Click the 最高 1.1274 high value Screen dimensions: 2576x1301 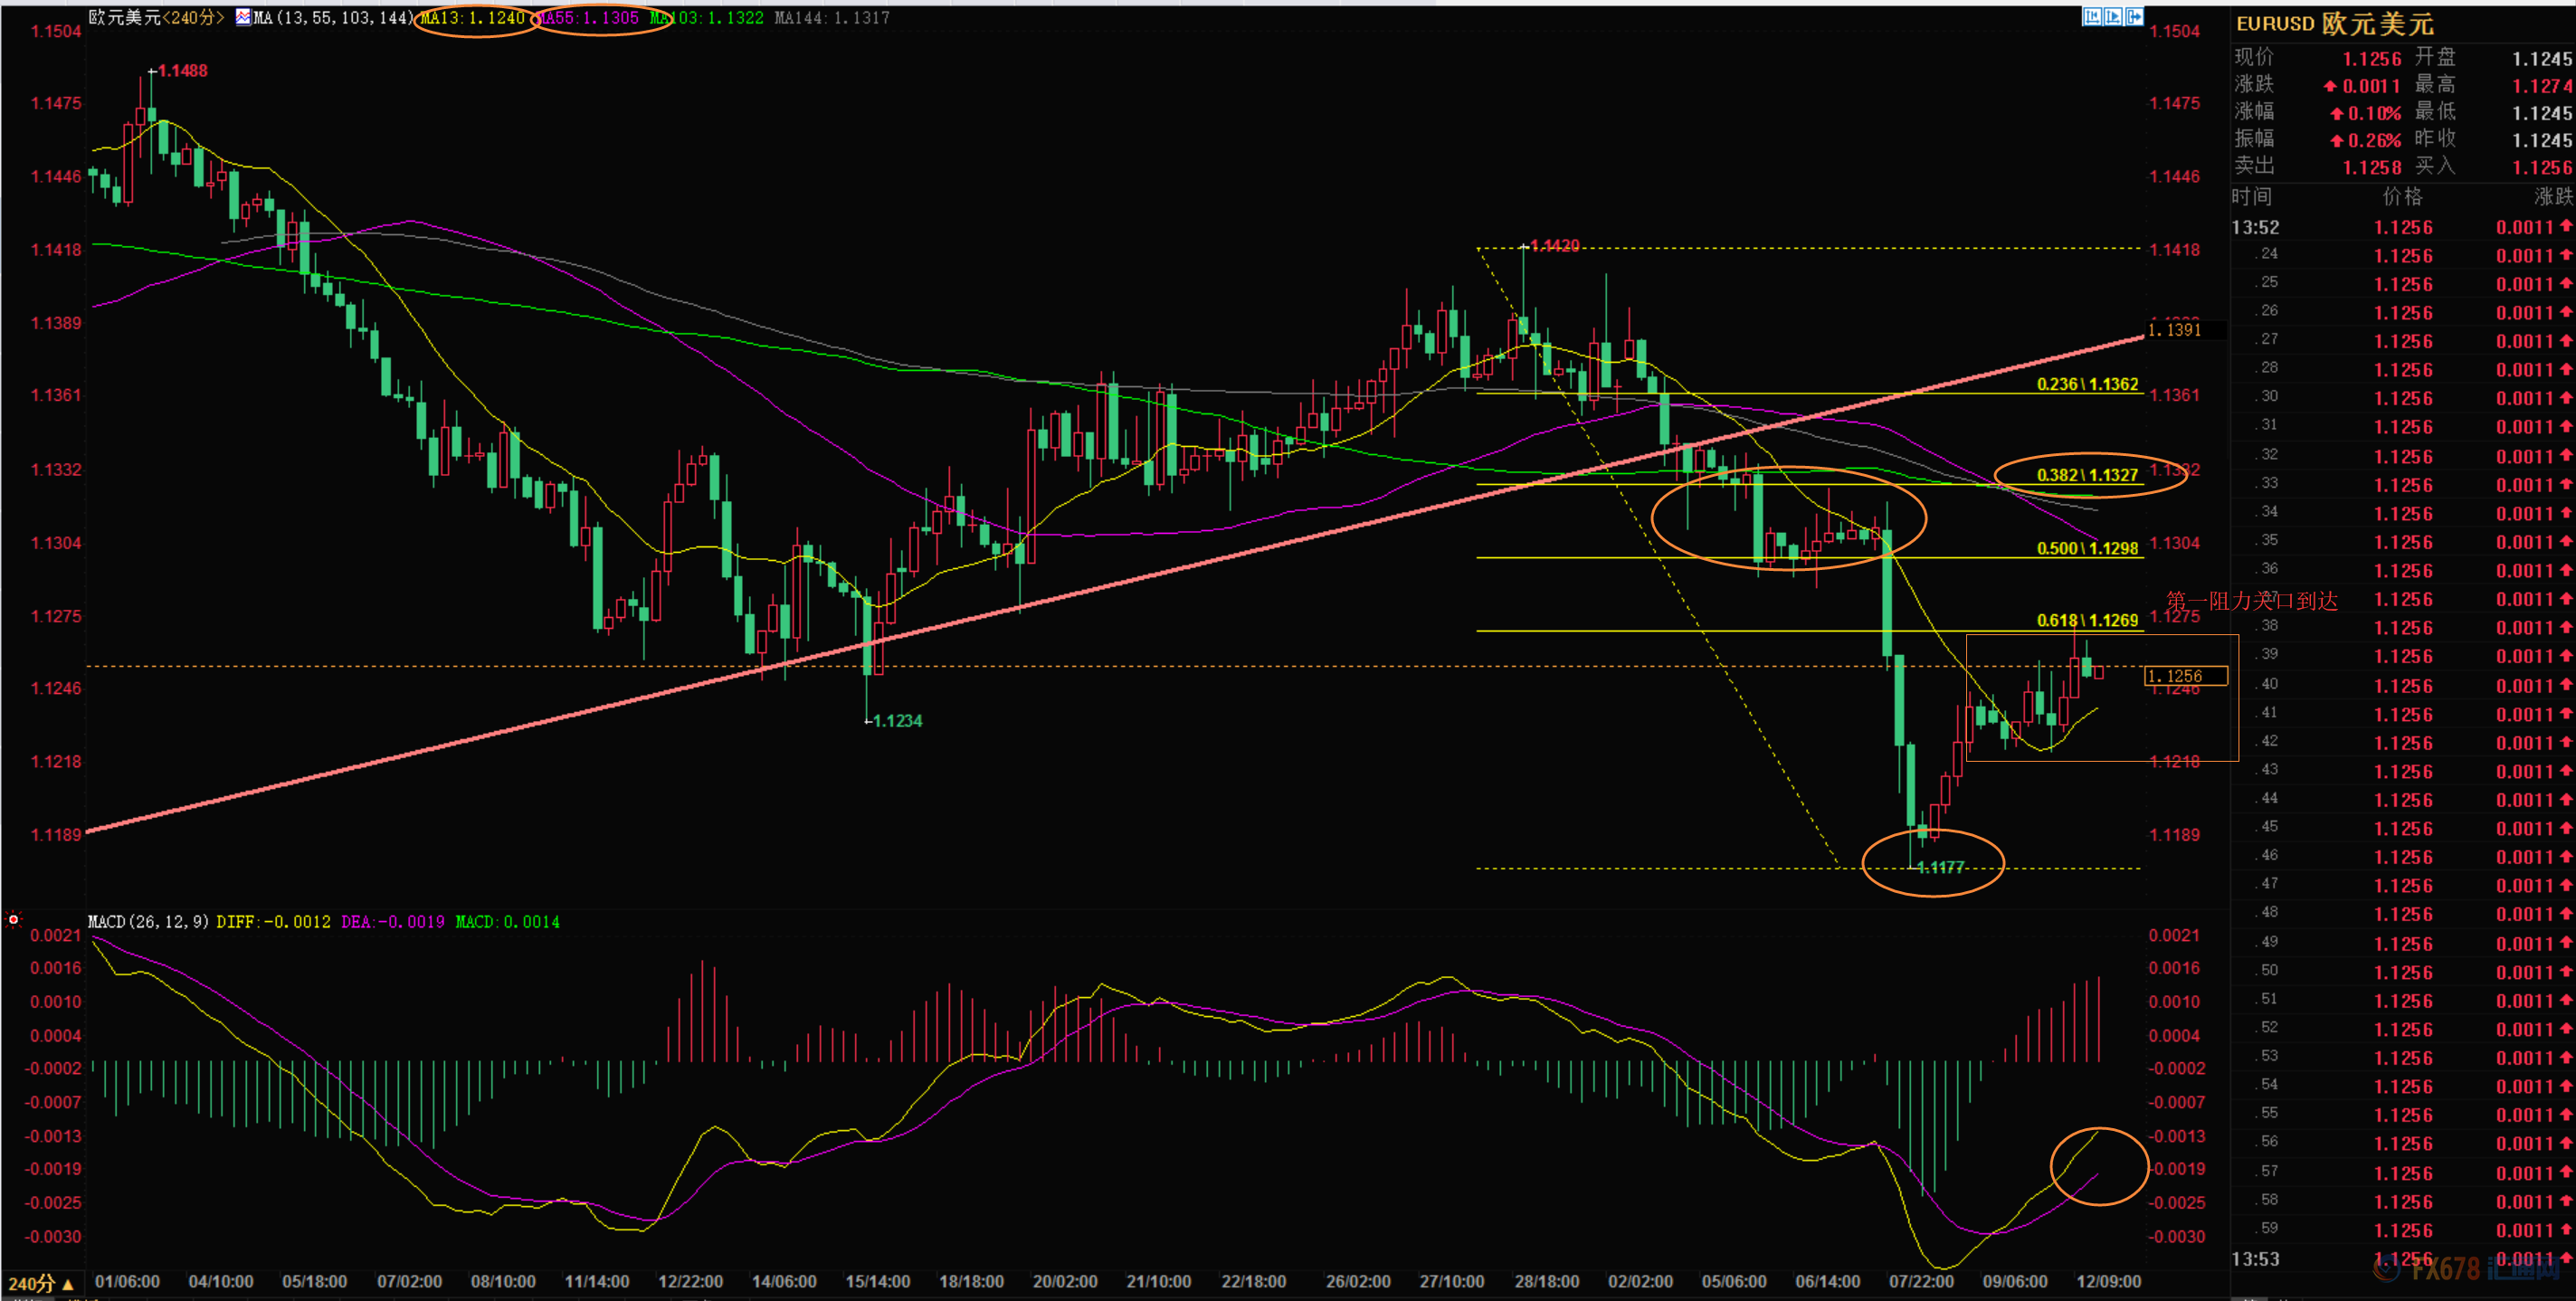[x=2542, y=86]
